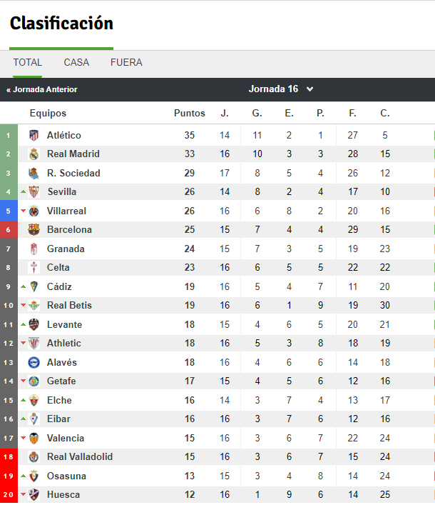Screen dimensions: 435x505
Task: Switch to the CASA tab
Action: click(x=76, y=62)
